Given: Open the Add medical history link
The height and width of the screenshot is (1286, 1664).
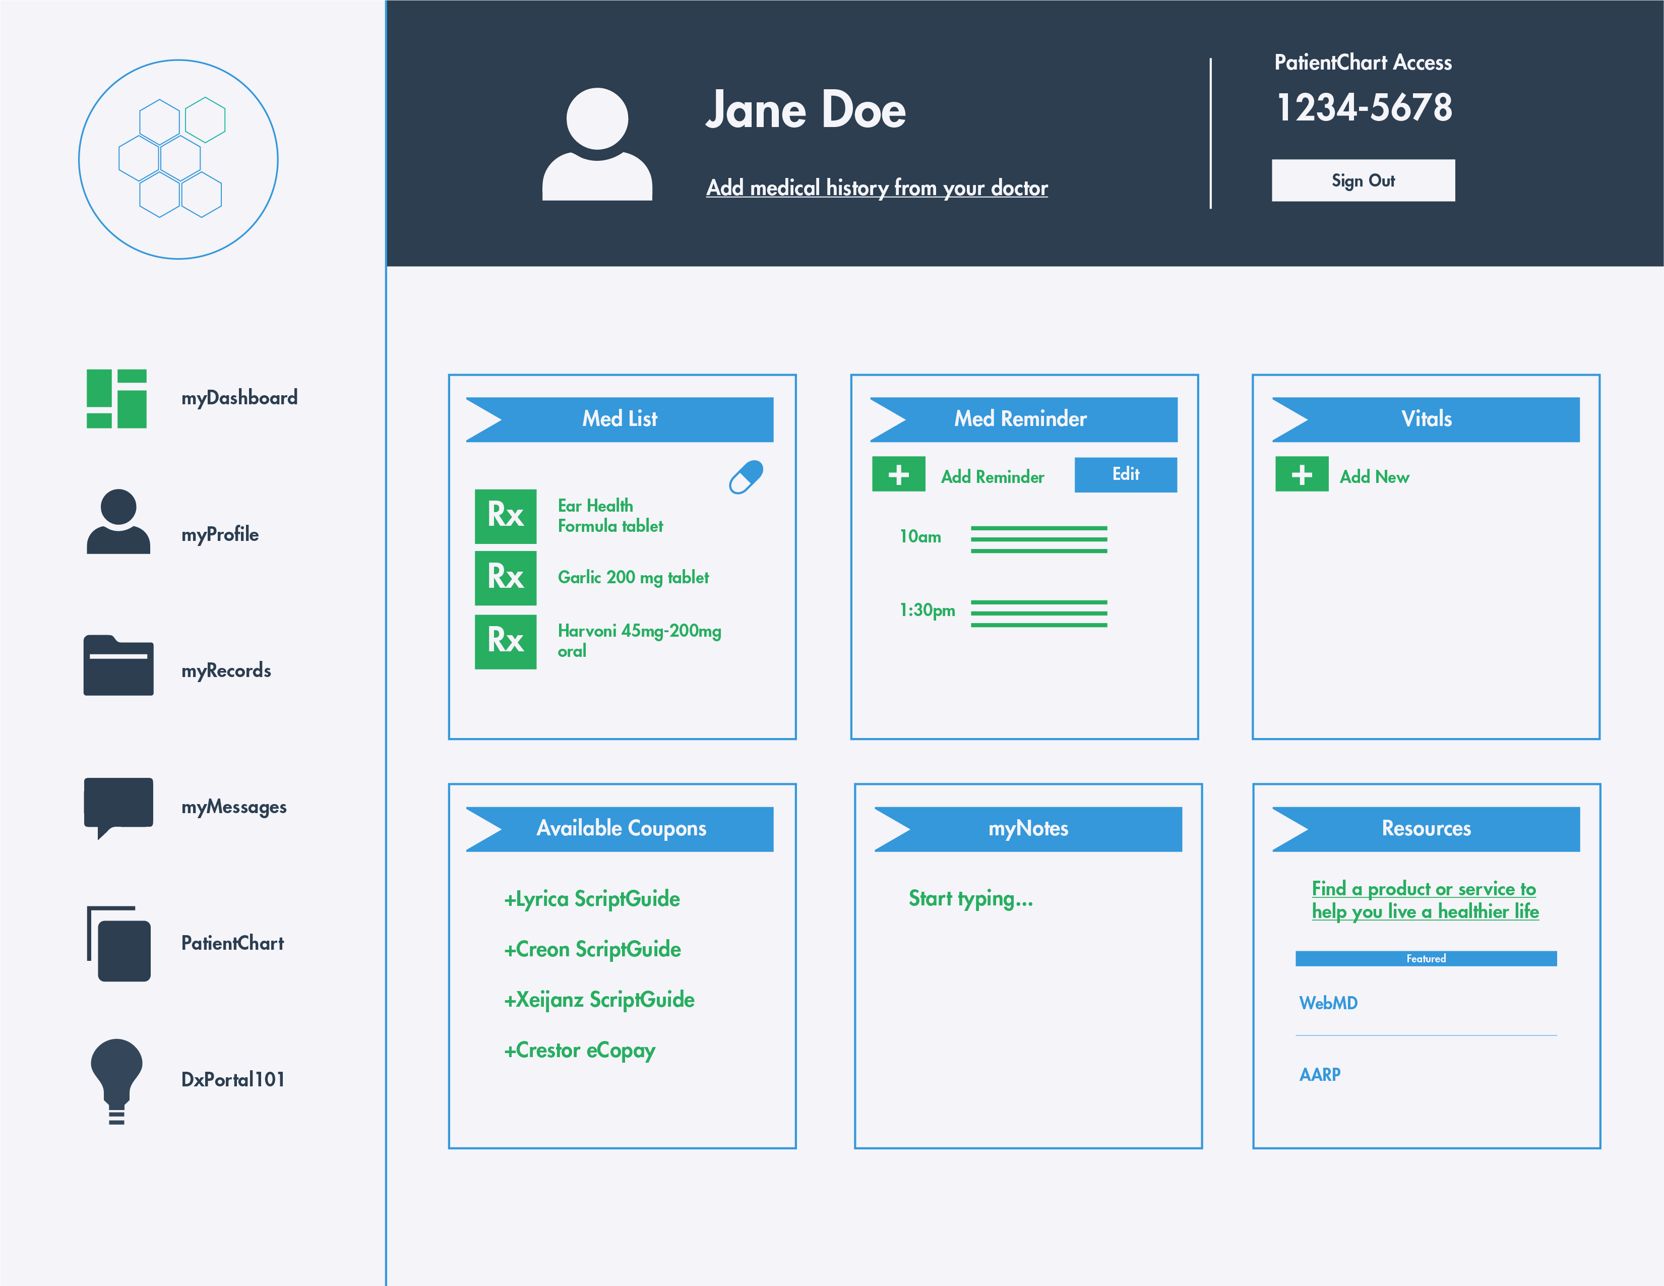Looking at the screenshot, I should pos(876,188).
